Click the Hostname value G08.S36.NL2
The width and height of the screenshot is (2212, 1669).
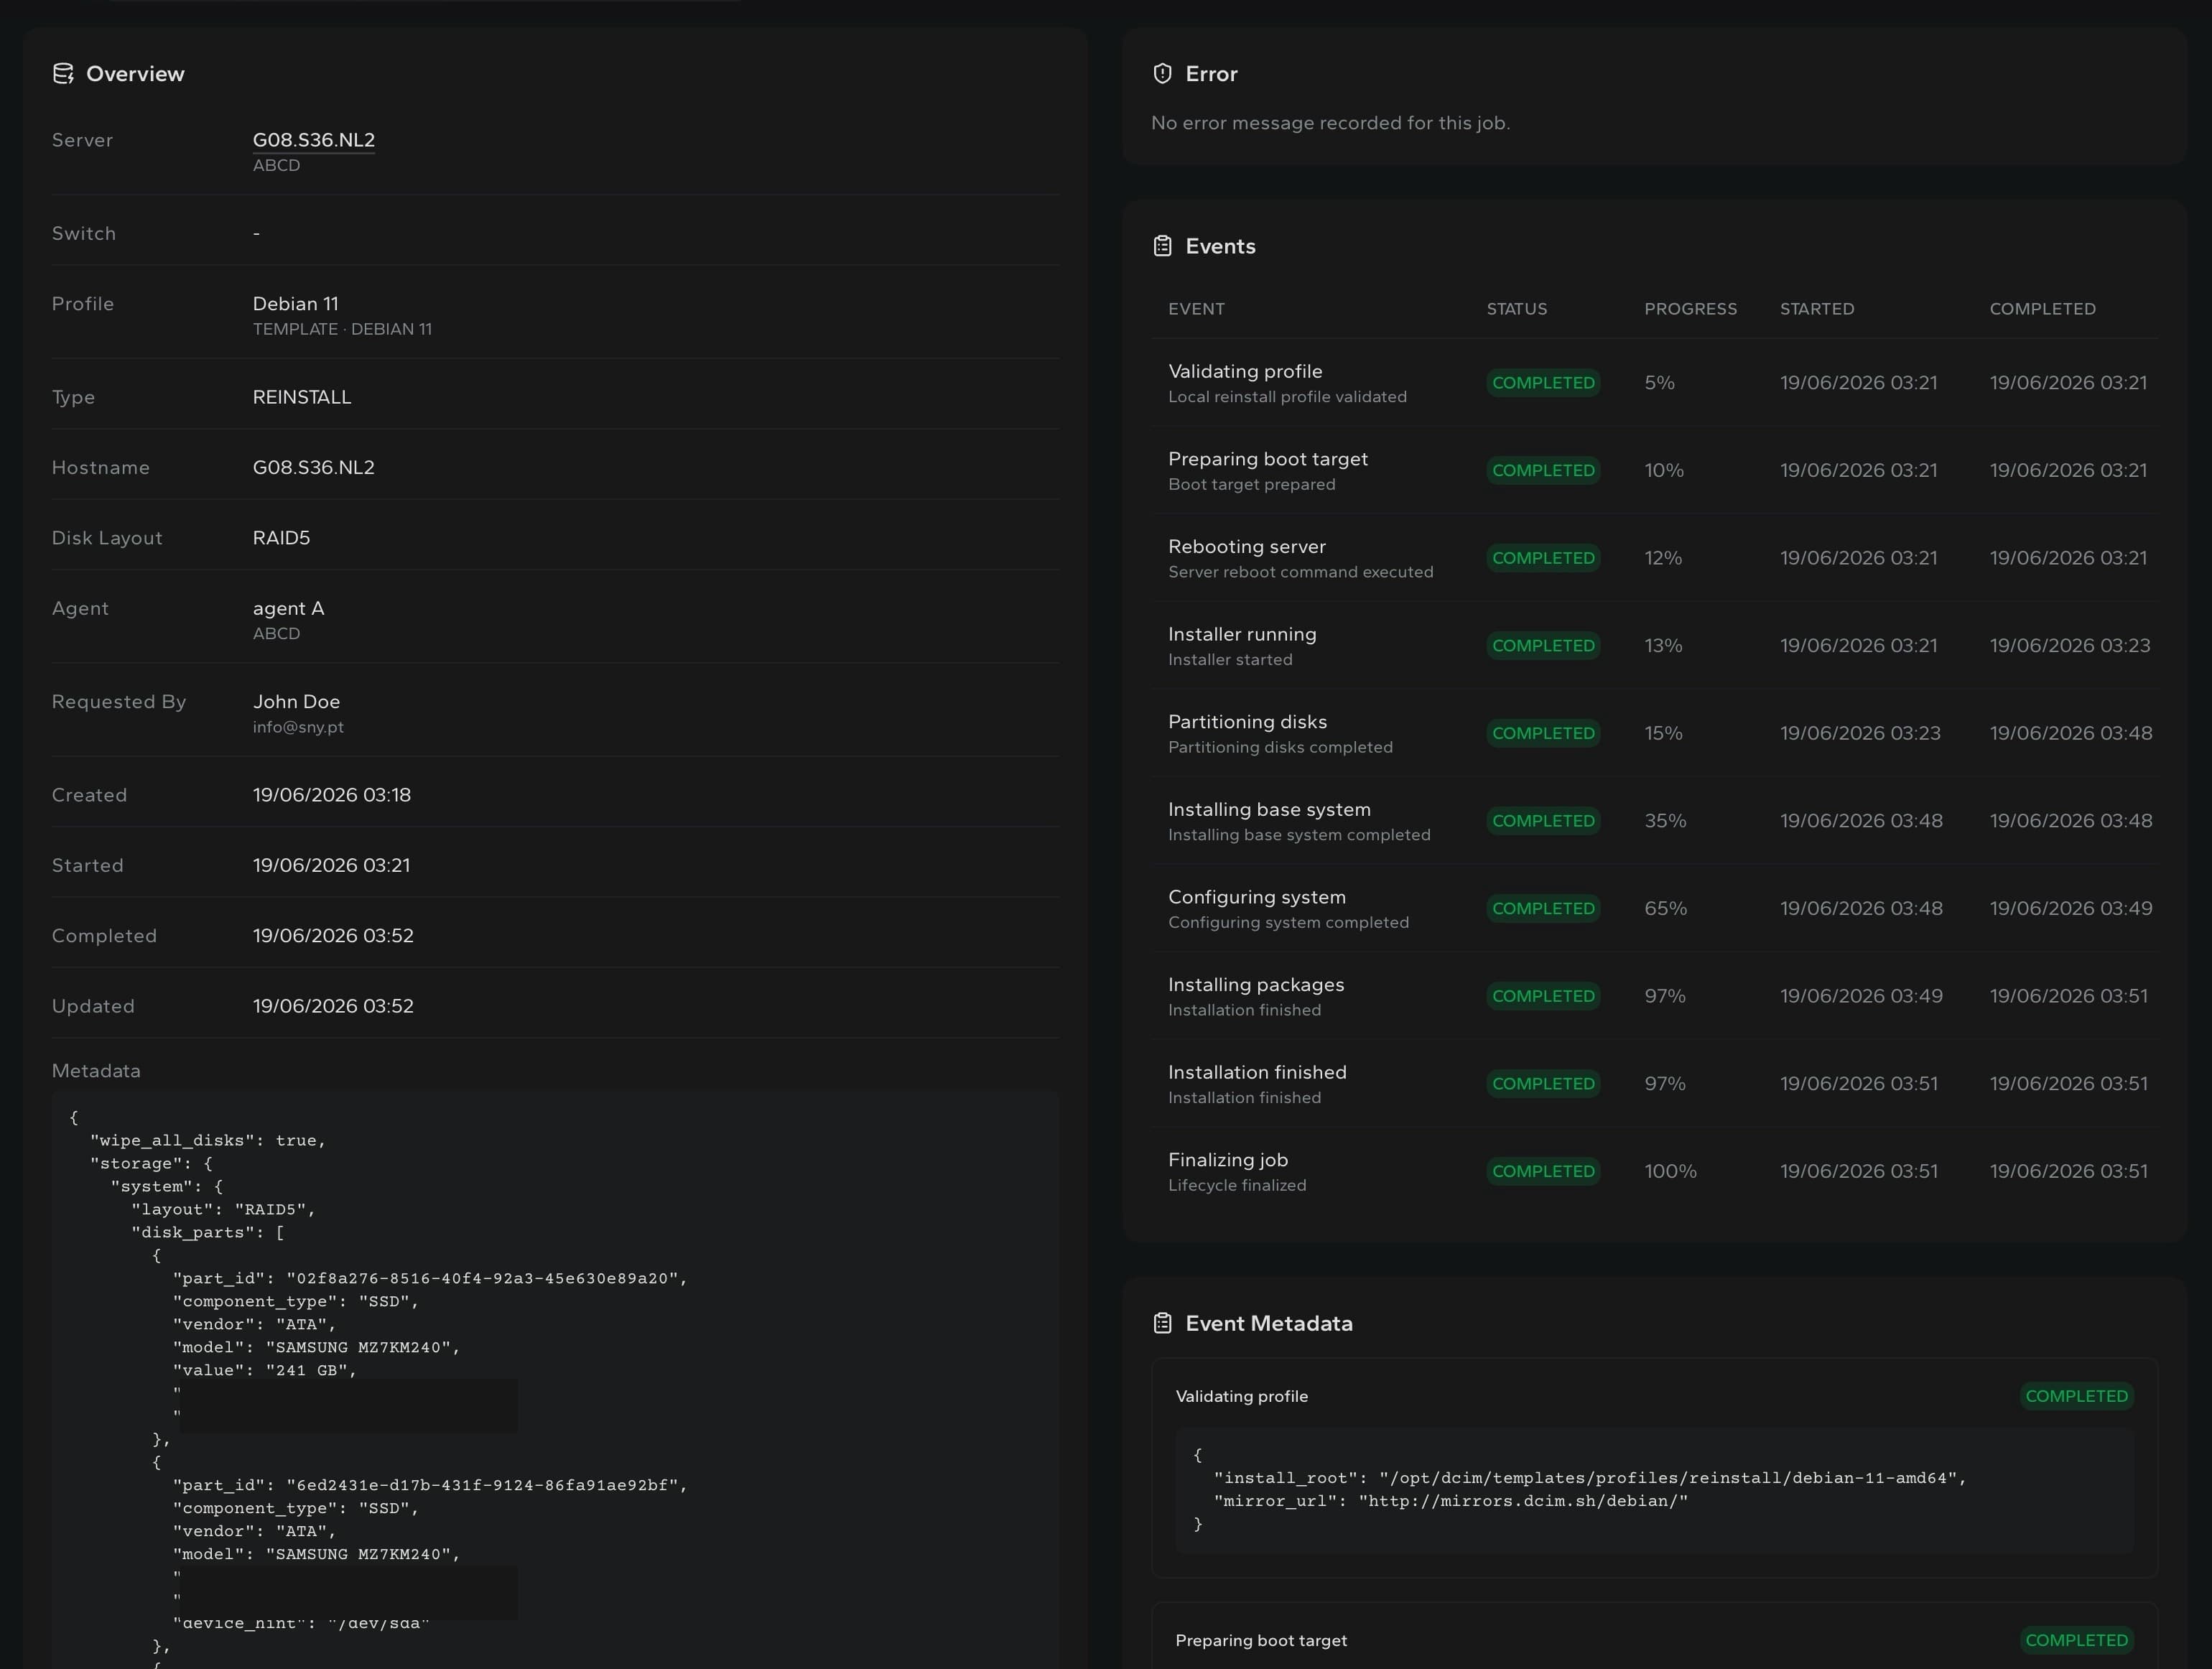(x=313, y=467)
